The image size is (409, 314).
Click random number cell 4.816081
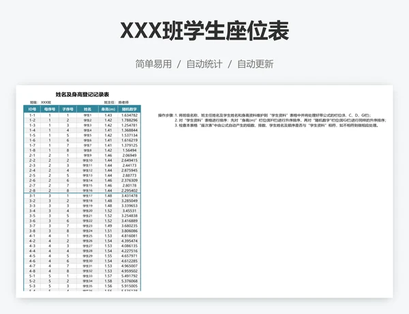pyautogui.click(x=130, y=235)
